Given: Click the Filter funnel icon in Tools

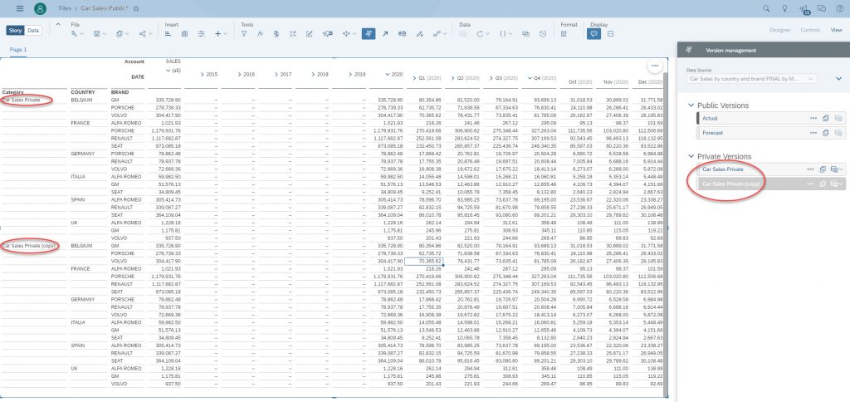Looking at the screenshot, I should click(x=244, y=33).
